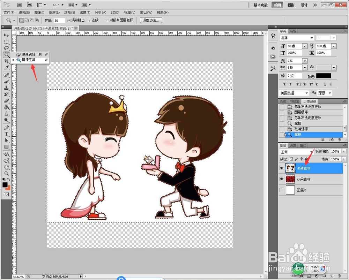Click the black text 颜色 swatch
Viewport: 349px width, 280px height.
[324, 76]
